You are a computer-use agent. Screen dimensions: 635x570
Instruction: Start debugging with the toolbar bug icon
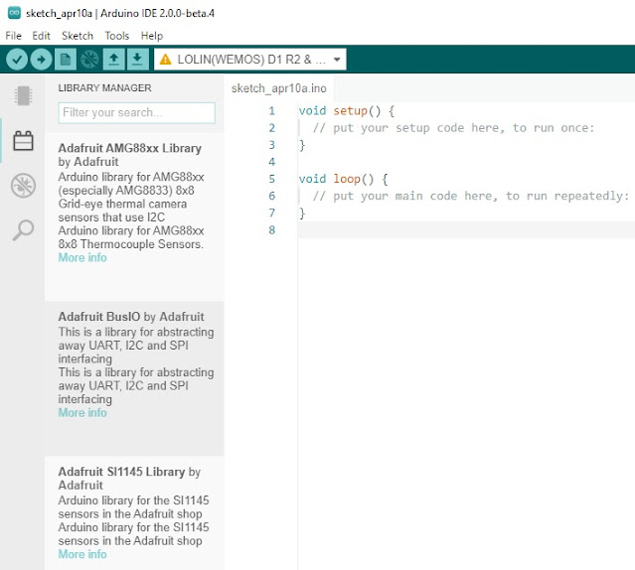click(x=89, y=60)
